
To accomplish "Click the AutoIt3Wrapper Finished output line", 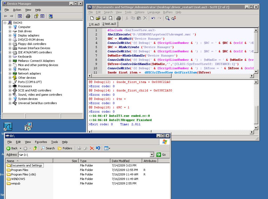I will [120, 120].
